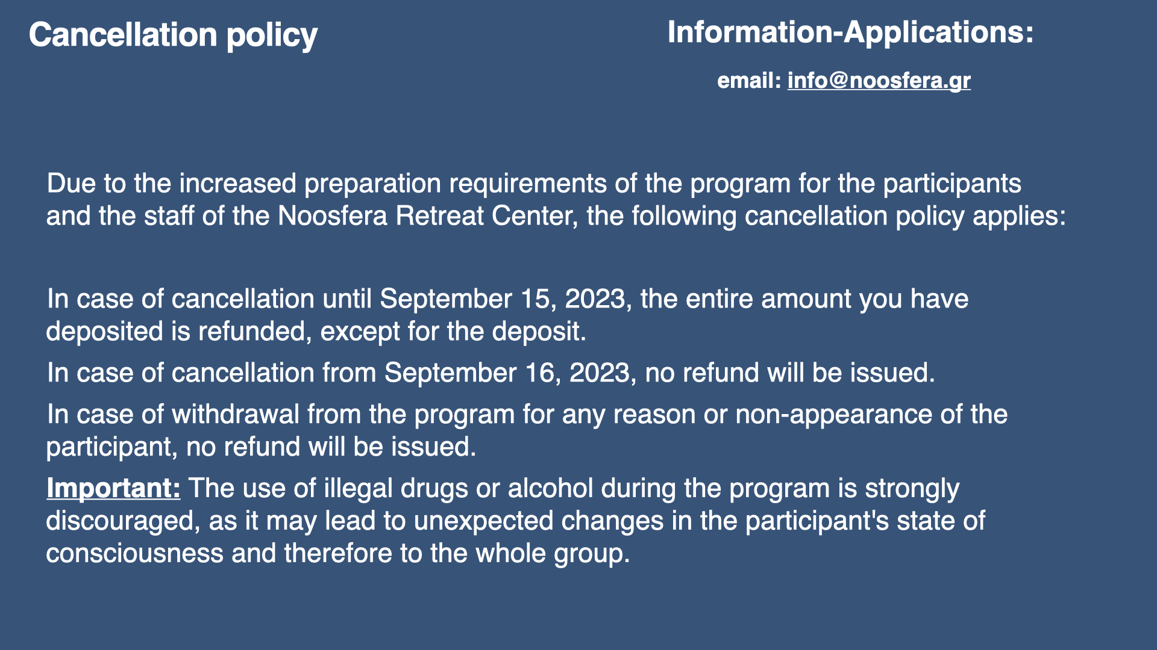Click "no refund will be issued" after September 16
Viewport: 1157px width, 650px height.
[789, 373]
